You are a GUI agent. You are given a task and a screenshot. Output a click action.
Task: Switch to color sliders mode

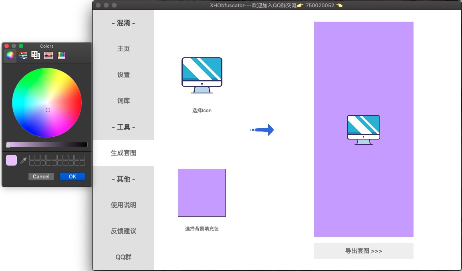click(22, 55)
